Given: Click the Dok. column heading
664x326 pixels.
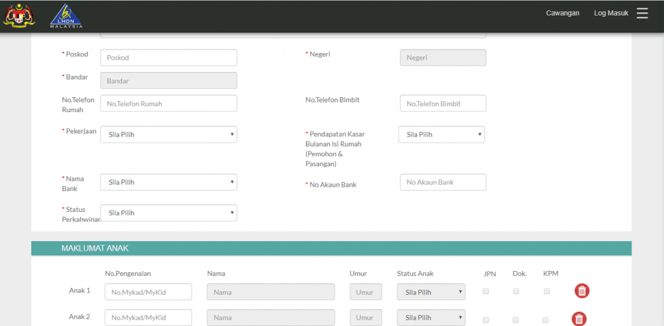Looking at the screenshot, I should 519,274.
